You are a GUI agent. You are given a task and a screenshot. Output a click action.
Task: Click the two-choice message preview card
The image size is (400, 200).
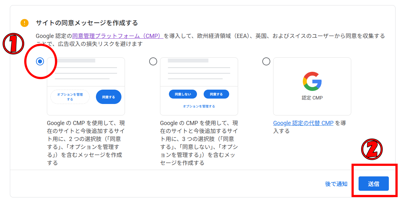[x=86, y=86]
